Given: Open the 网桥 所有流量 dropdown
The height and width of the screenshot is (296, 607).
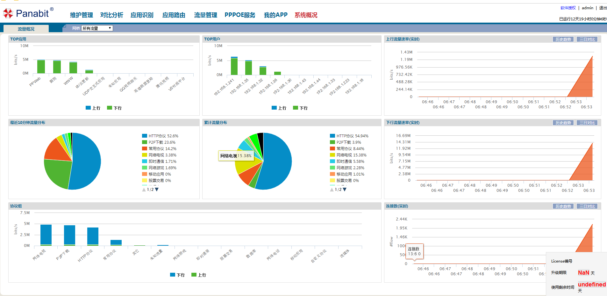Looking at the screenshot, I should tap(97, 28).
